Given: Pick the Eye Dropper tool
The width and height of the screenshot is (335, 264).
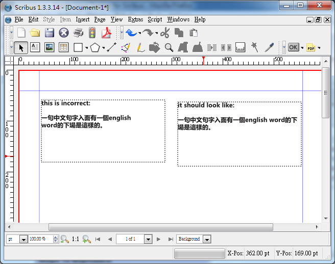Looking at the screenshot, I should tap(269, 47).
